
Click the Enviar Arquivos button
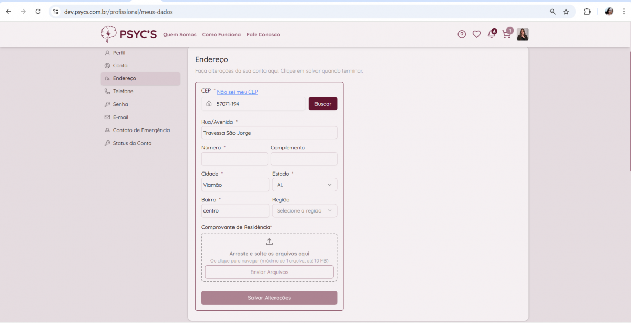coord(269,272)
